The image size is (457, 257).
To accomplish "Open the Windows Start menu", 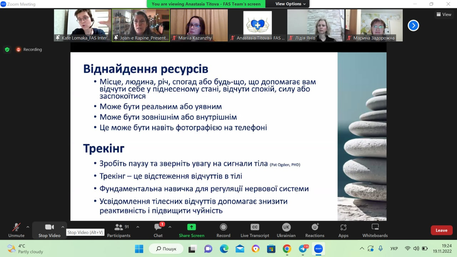I will (x=139, y=249).
